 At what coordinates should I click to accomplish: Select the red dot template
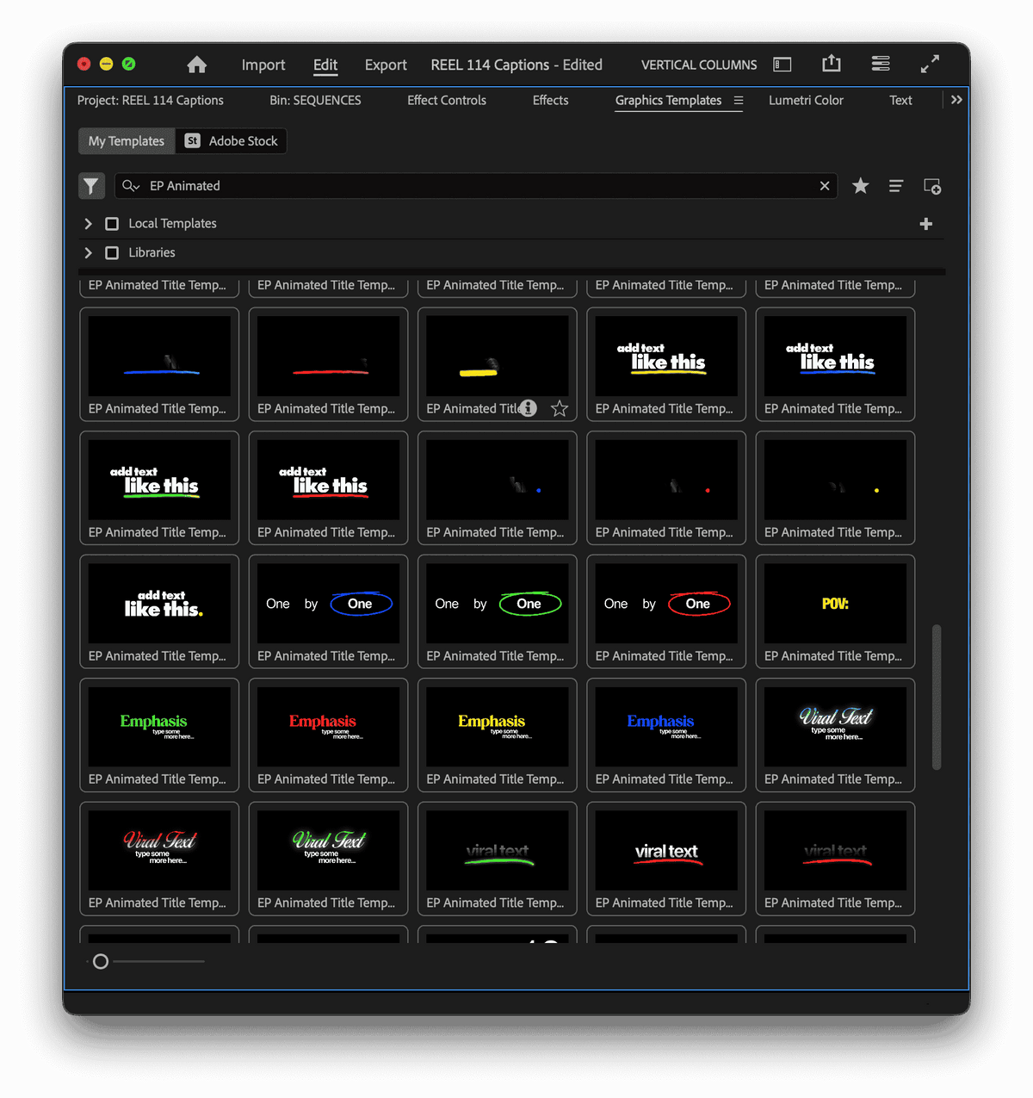[x=666, y=487]
